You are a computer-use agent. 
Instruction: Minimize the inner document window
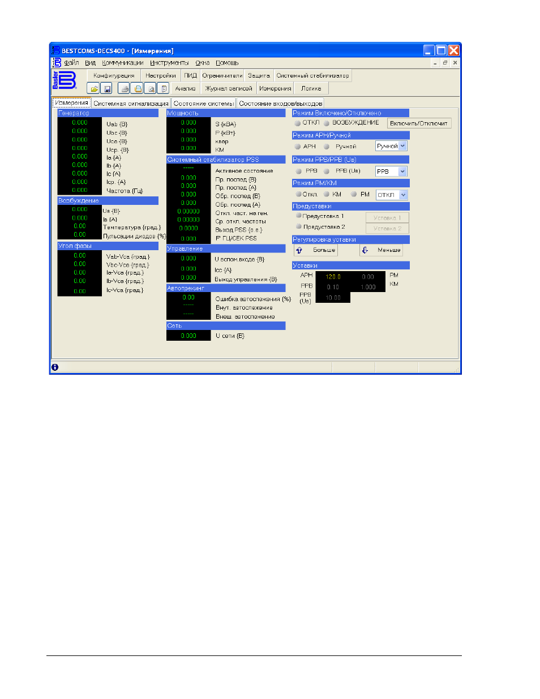point(435,63)
